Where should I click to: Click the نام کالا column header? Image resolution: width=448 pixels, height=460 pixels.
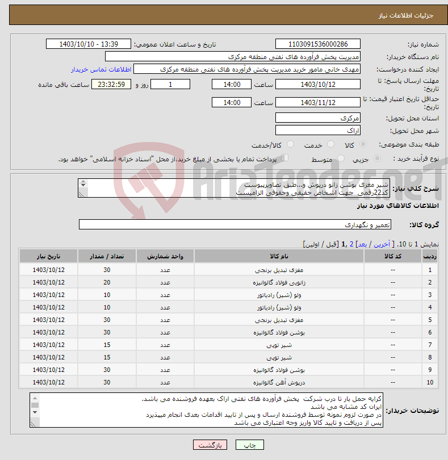pyautogui.click(x=279, y=256)
